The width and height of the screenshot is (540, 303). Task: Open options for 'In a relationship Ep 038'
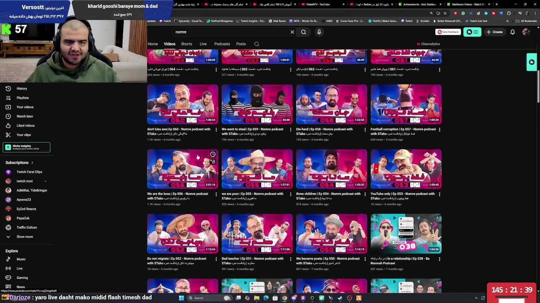439,259
